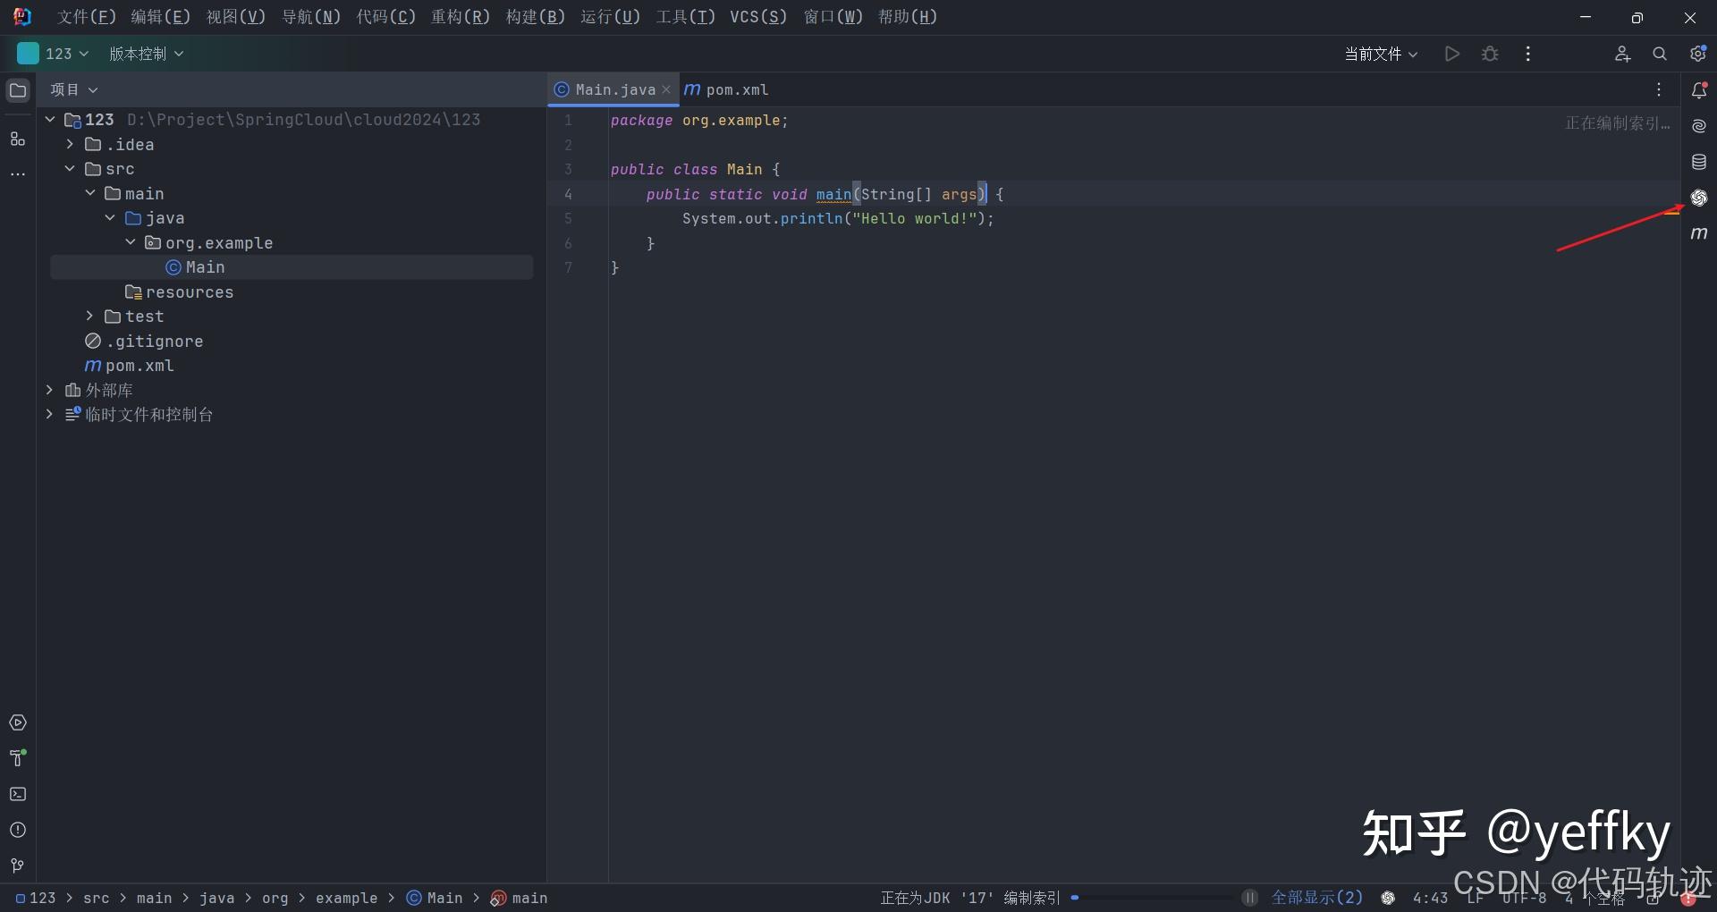Screen dimensions: 1717x912
Task: Change UTF-8 file encoding in status bar
Action: [1526, 899]
